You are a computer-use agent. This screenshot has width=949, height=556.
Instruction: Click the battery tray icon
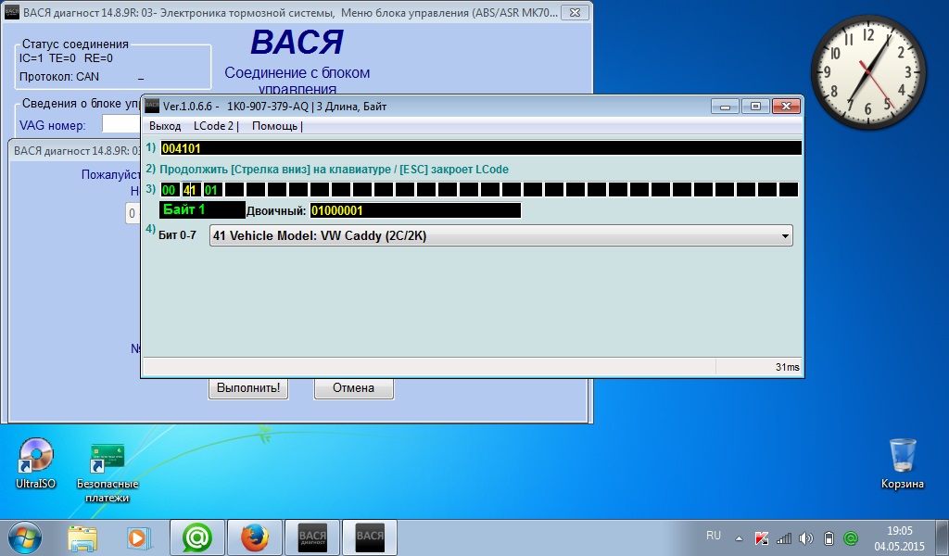click(x=829, y=537)
